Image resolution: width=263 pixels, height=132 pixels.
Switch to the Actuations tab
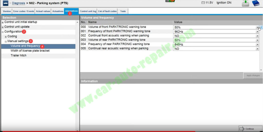coord(58,11)
